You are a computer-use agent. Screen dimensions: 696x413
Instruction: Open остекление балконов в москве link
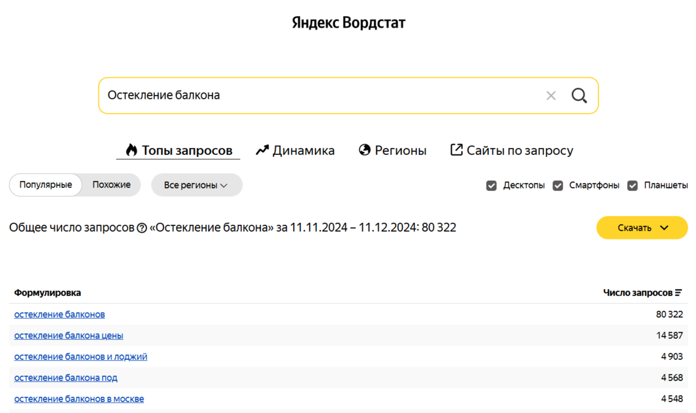click(79, 399)
